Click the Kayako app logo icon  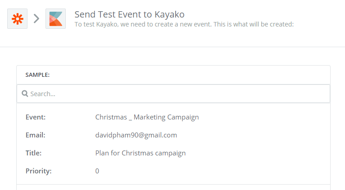pyautogui.click(x=56, y=19)
